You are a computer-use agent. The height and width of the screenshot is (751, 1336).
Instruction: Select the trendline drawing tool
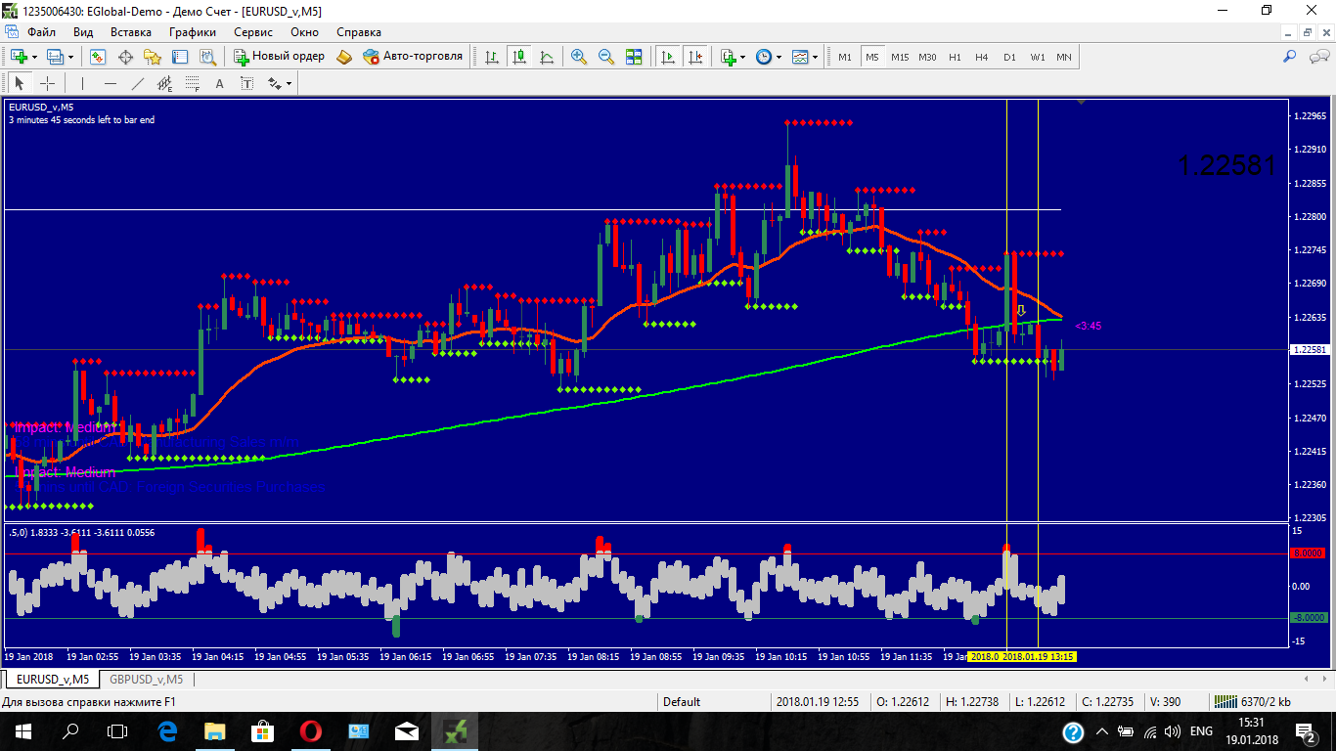[138, 83]
